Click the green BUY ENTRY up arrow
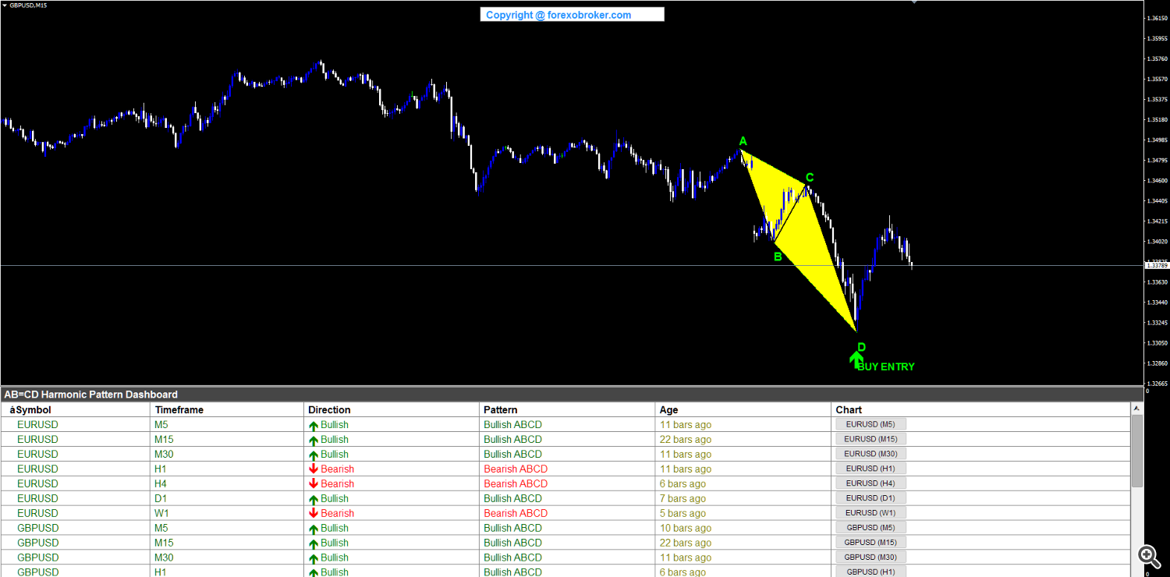The image size is (1170, 577). [x=856, y=359]
